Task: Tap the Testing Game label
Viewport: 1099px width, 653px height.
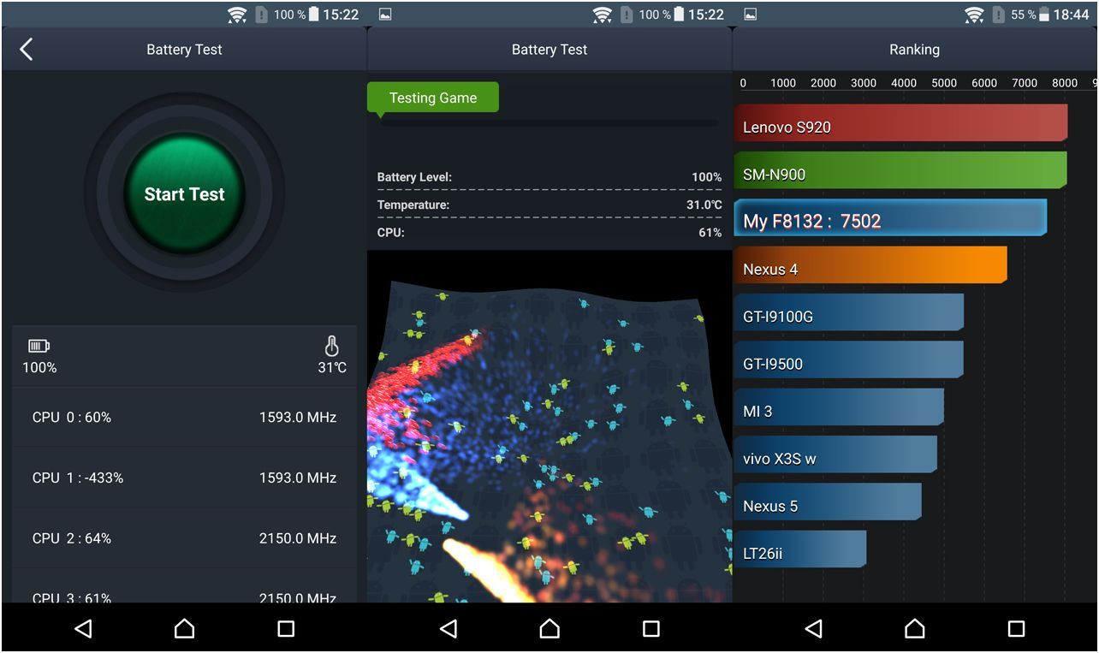Action: [432, 97]
